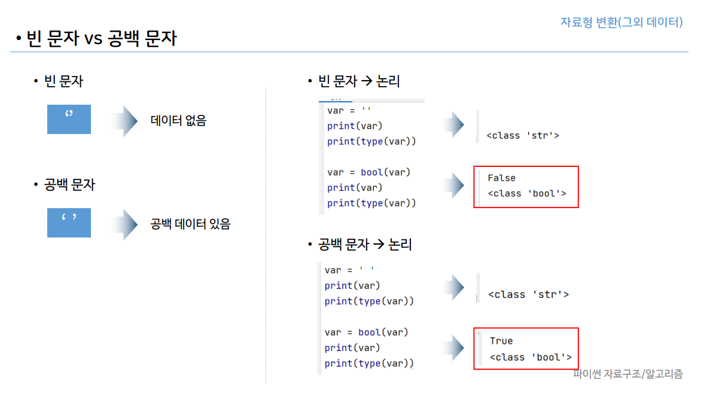Viewport: 704px width, 393px height.
Task: Click the '데이터 없음' label
Action: (178, 120)
